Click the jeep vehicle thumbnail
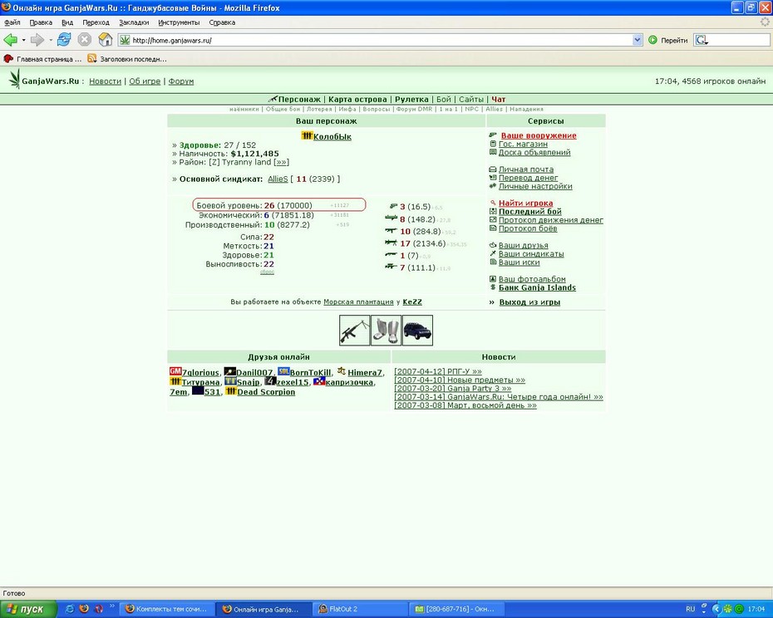773x618 pixels. pos(417,331)
